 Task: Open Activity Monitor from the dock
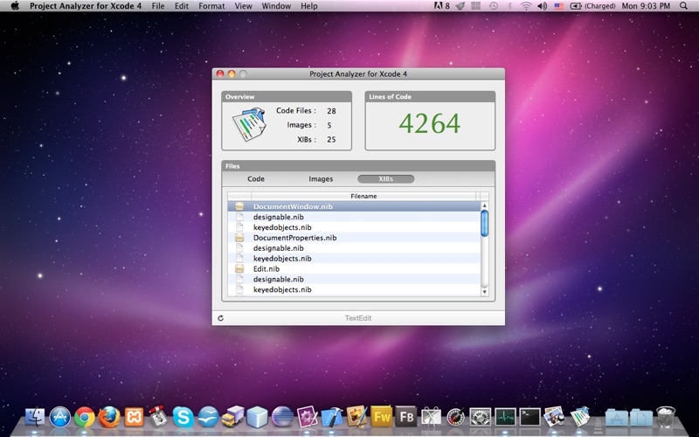[505, 418]
